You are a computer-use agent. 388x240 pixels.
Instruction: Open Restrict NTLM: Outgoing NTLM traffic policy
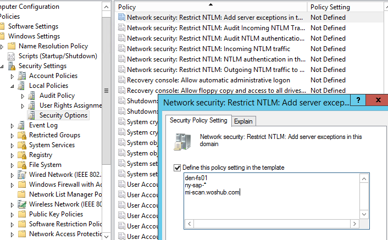tap(216, 70)
